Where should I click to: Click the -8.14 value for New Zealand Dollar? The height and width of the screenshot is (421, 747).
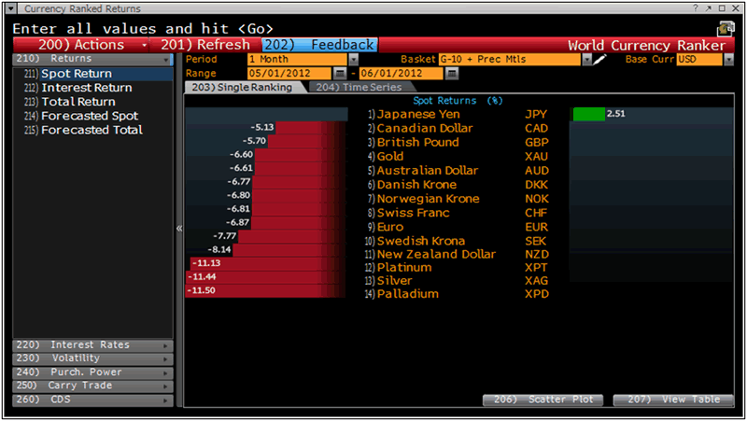click(219, 249)
